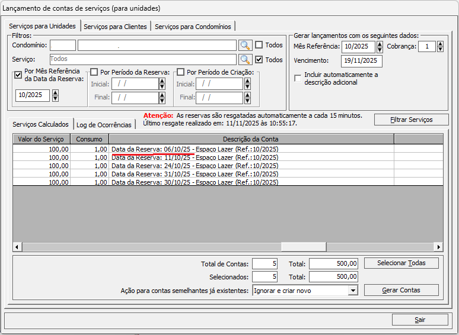Select row Data da Reserva: 31/10/25
The height and width of the screenshot is (335, 459).
(x=228, y=174)
